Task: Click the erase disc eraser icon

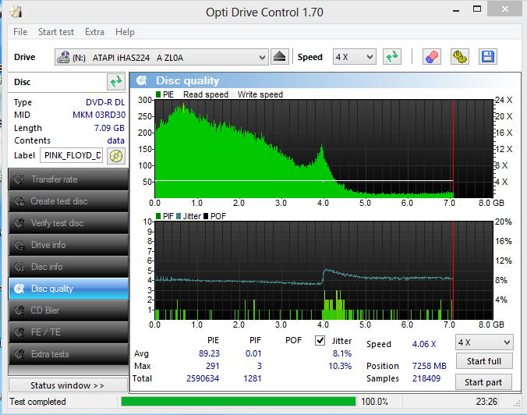Action: click(x=432, y=57)
